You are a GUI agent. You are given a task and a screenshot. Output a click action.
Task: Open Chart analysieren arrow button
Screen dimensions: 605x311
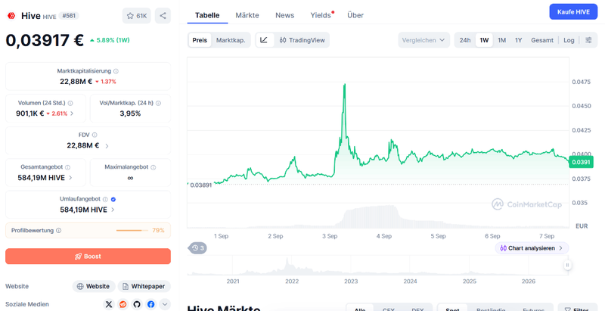532,248
